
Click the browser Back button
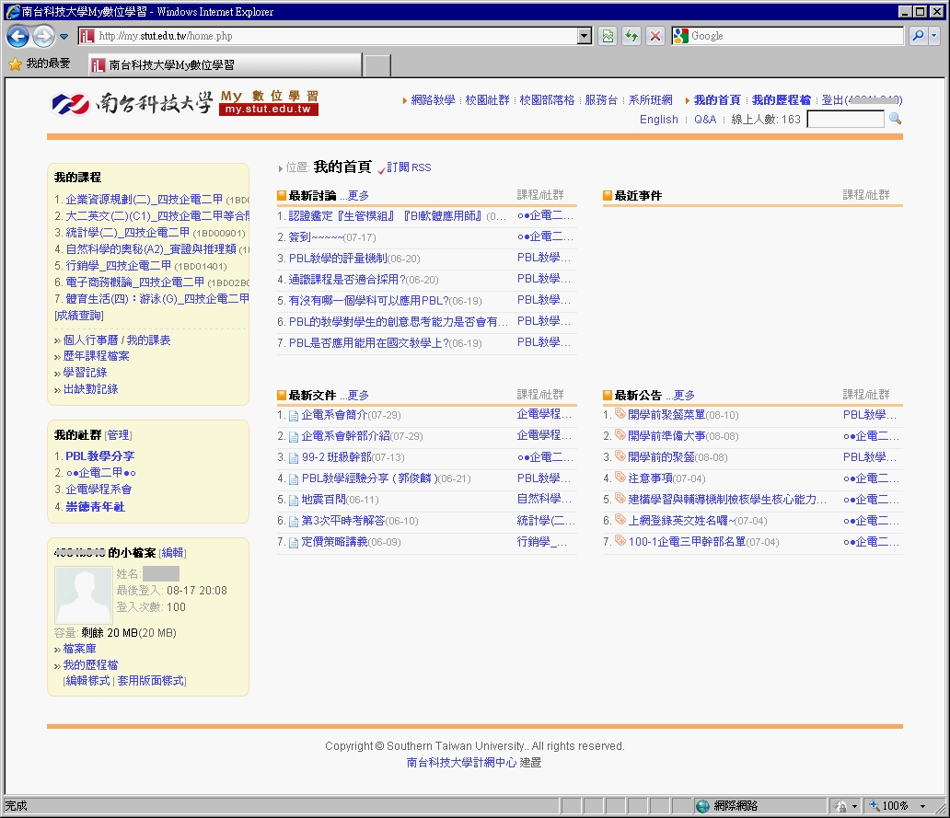click(x=17, y=37)
